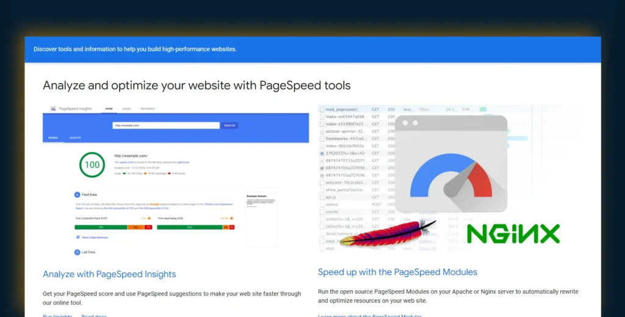Click the FID distribution bar green segment

pyautogui.click(x=190, y=227)
